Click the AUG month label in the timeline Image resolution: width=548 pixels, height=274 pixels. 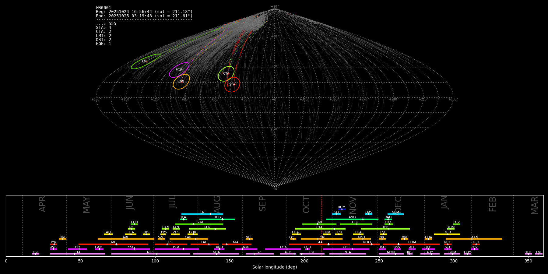click(217, 204)
